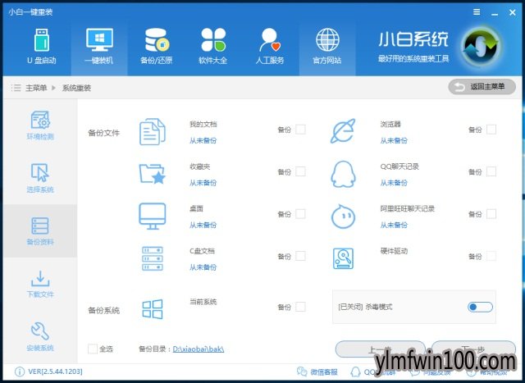Viewport: 525px width, 383px height.
Task: Click 从未备份 under 收藏夹
Action: pos(203,183)
